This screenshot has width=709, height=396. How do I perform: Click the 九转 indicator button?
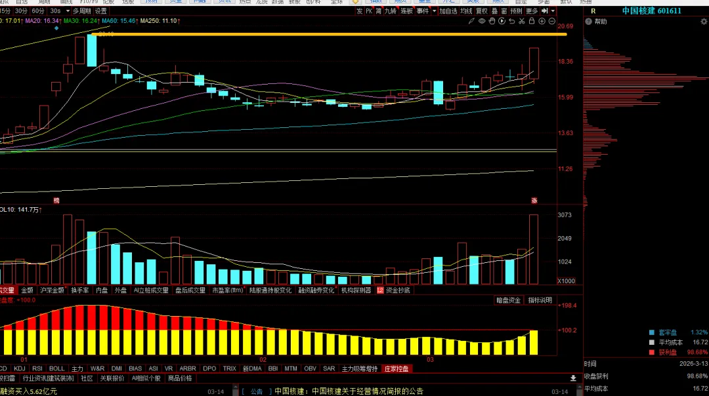(x=390, y=11)
